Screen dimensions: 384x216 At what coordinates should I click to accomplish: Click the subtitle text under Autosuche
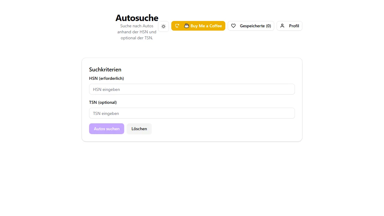(x=136, y=32)
